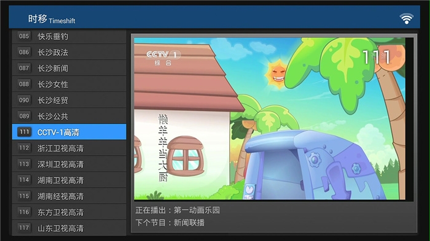430x241 pixels.
Task: Select channel 086 长沙政法
Action: click(x=69, y=52)
